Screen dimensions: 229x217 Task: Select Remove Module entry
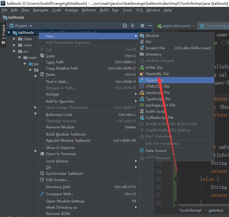[88, 127]
